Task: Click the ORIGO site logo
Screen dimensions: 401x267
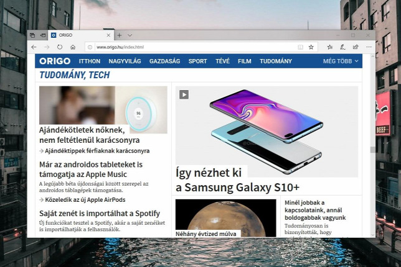Action: tap(55, 61)
